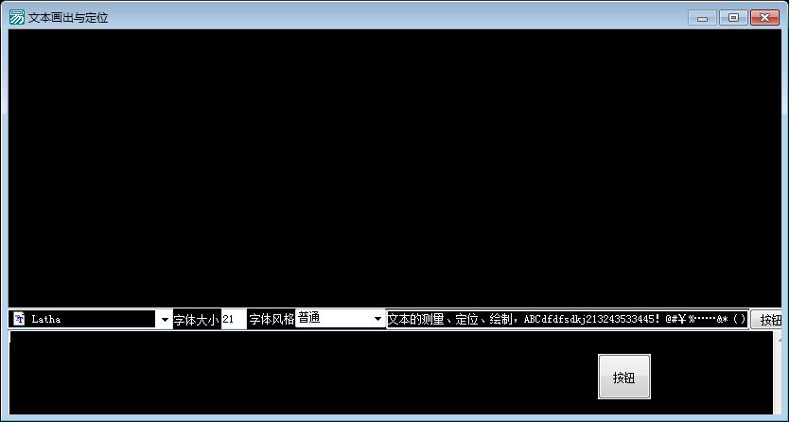The width and height of the screenshot is (789, 422).
Task: Expand the Latha font dropdown arrow
Action: (x=165, y=320)
